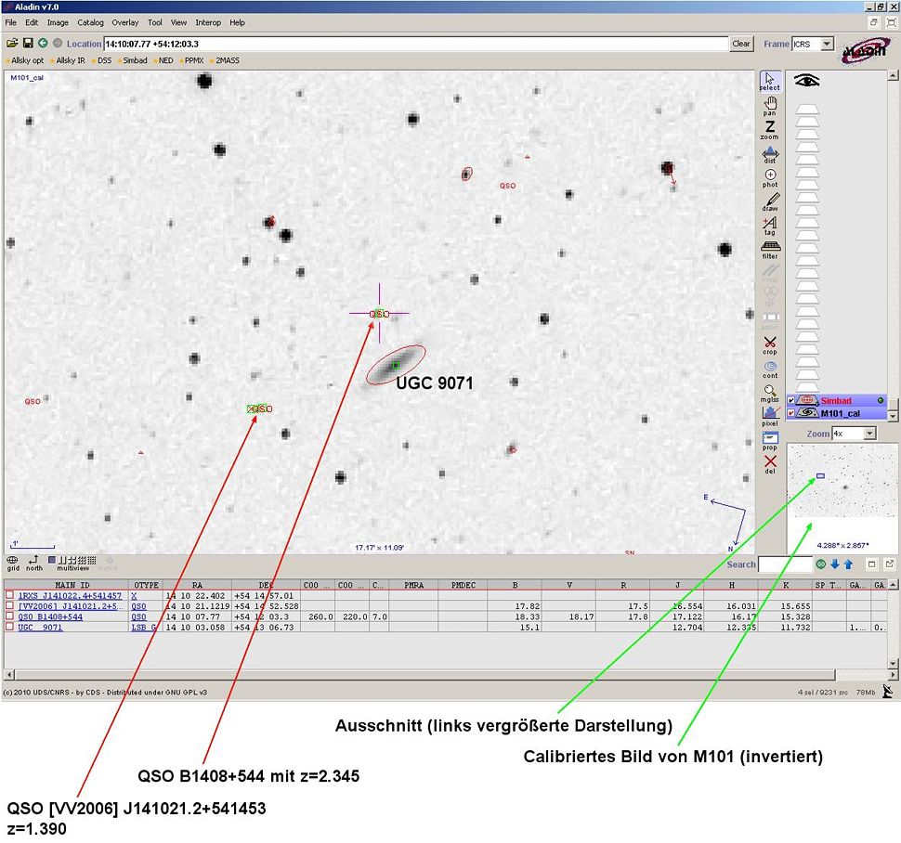901x843 pixels.
Task: Activate the zoom tool in toolbar
Action: point(770,129)
